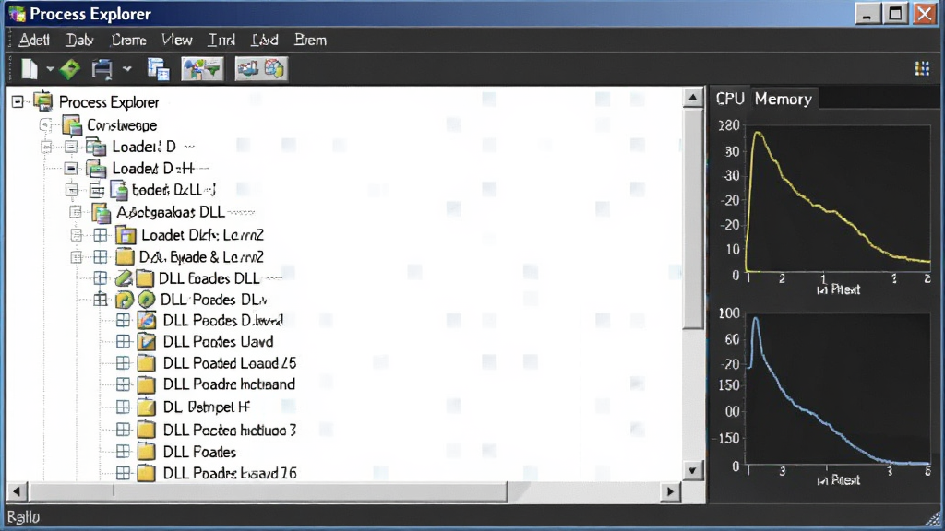Click the new document toolbar icon
The width and height of the screenshot is (945, 531).
point(30,69)
